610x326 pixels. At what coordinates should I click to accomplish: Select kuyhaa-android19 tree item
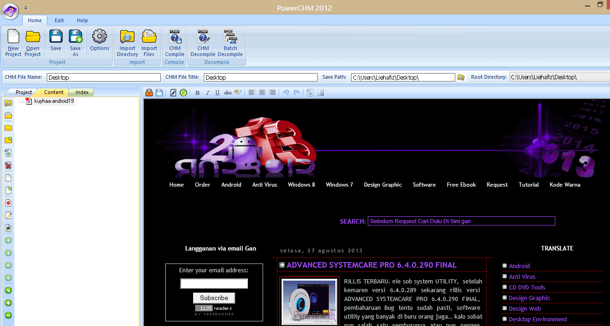[54, 101]
